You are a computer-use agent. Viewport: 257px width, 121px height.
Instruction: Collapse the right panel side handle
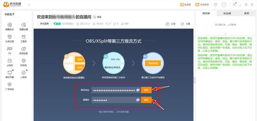coord(195,80)
